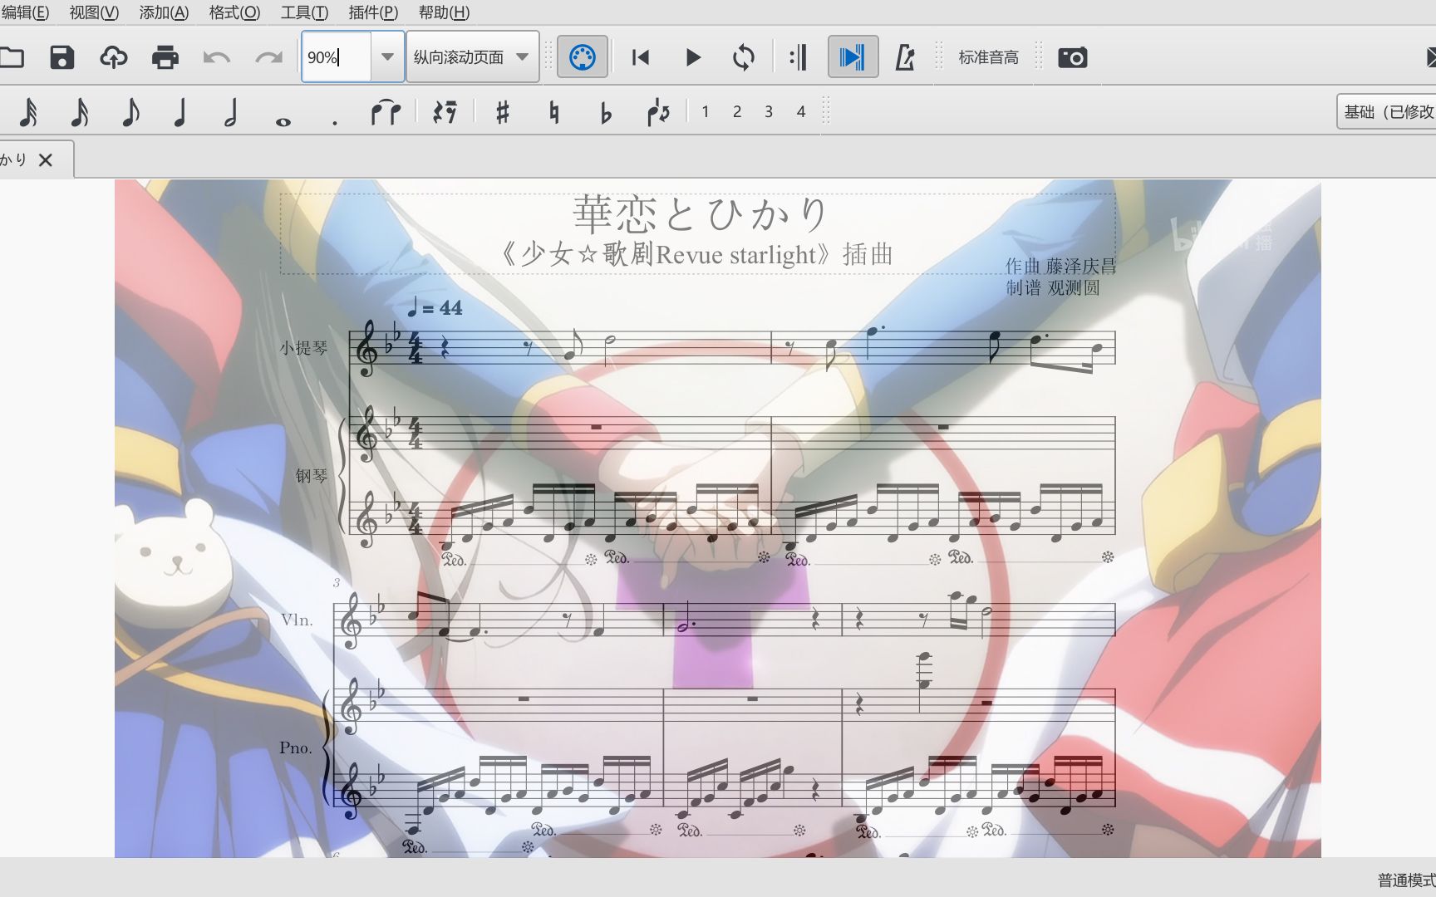The height and width of the screenshot is (897, 1436).
Task: Select the 32nd note duration
Action: (x=27, y=111)
